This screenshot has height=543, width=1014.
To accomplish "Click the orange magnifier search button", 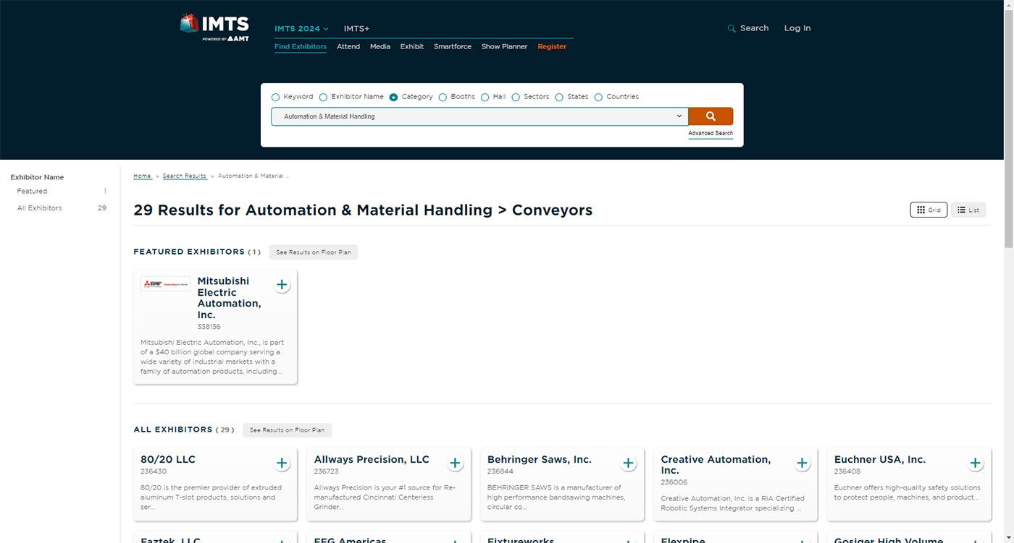I will (711, 116).
